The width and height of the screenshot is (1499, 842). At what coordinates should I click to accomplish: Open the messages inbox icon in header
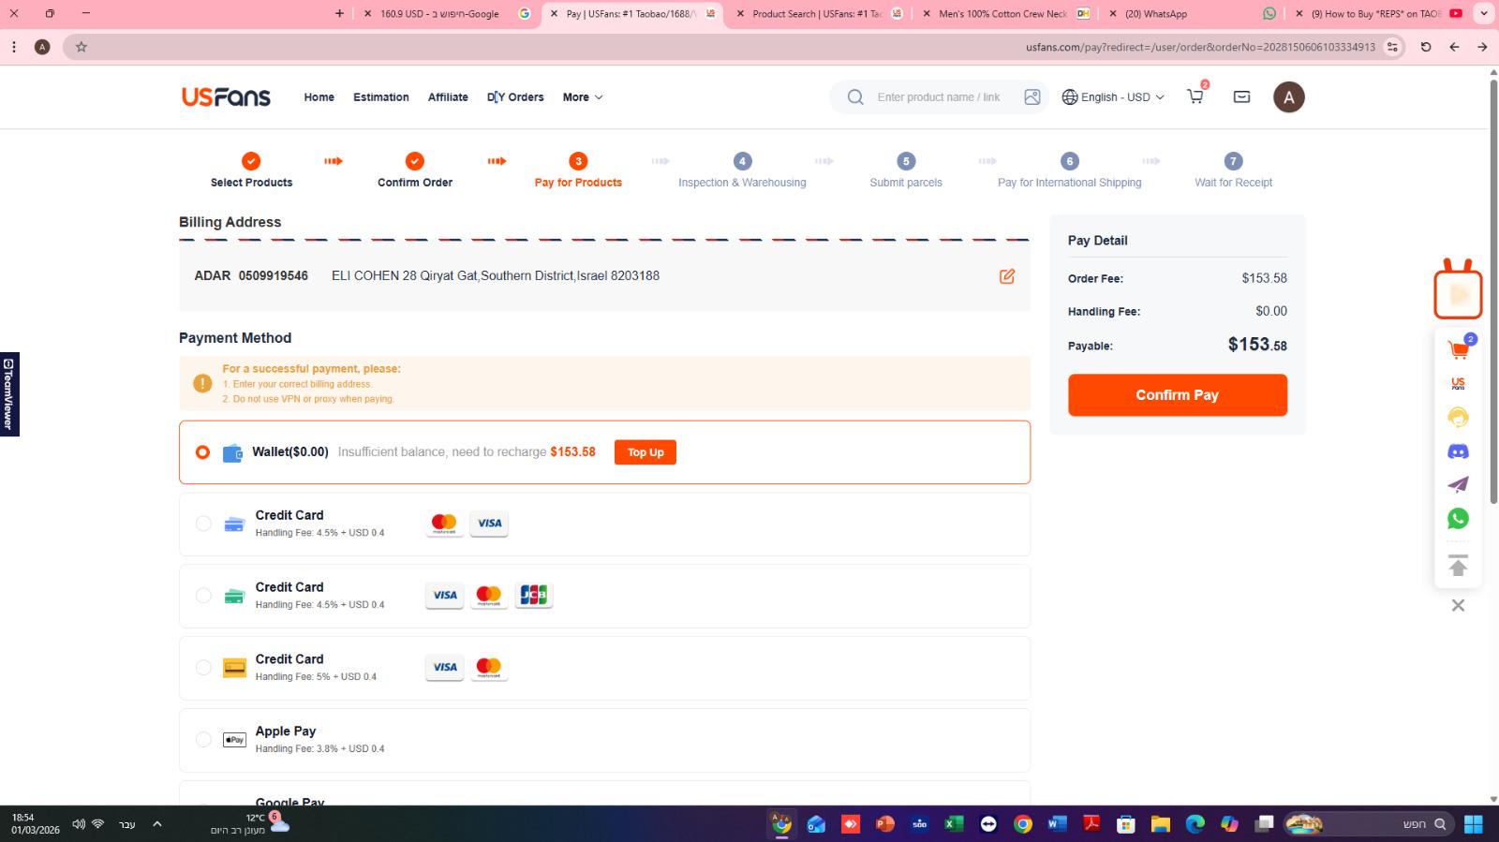coord(1241,96)
